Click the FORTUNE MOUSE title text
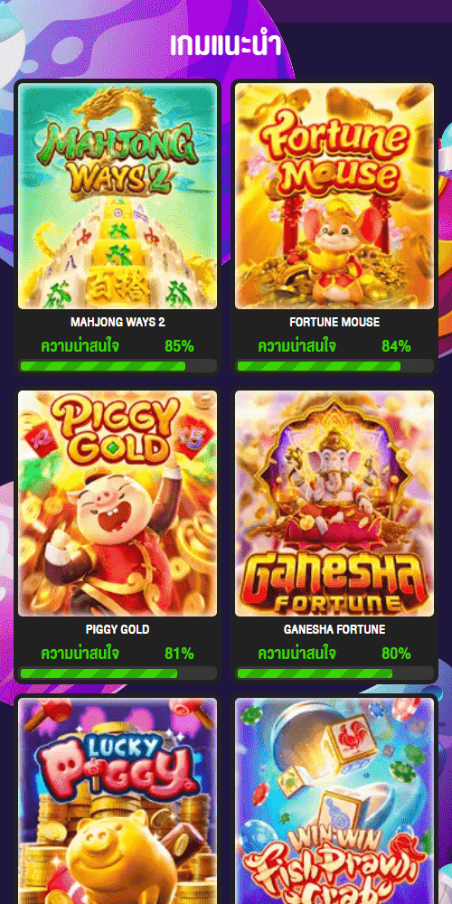Screen dimensions: 452x904 [334, 322]
